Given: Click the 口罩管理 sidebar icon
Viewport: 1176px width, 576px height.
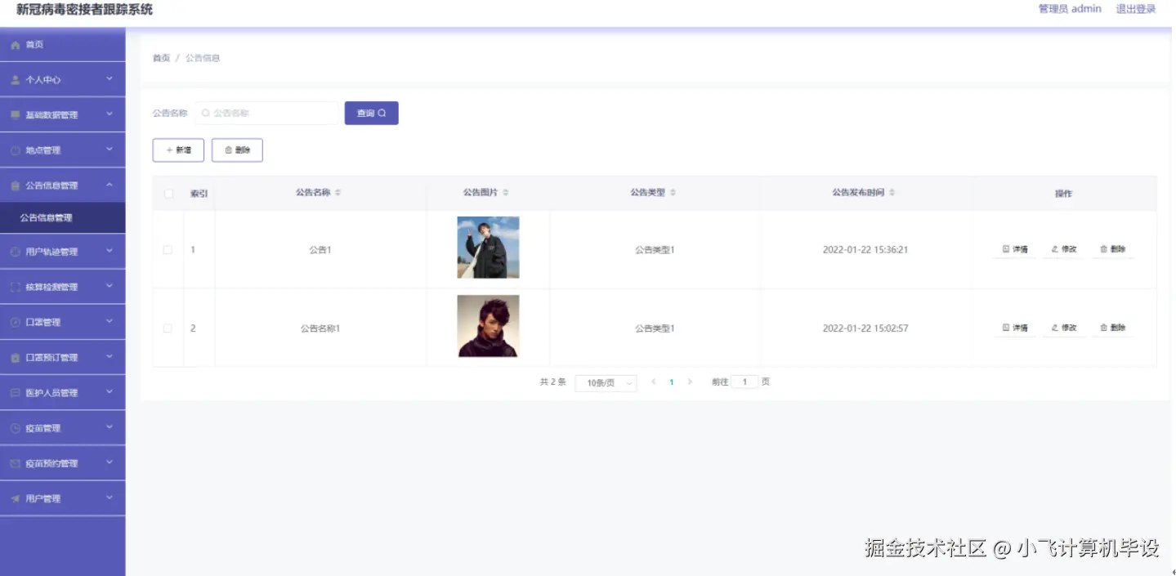Looking at the screenshot, I should 15,322.
